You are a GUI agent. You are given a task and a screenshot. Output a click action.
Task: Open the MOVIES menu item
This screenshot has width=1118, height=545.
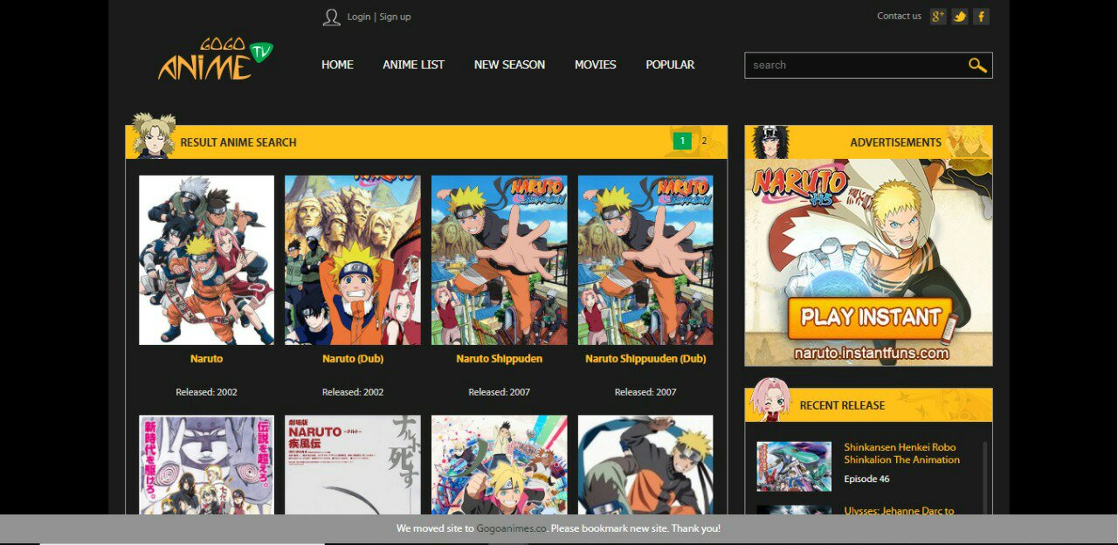[595, 65]
